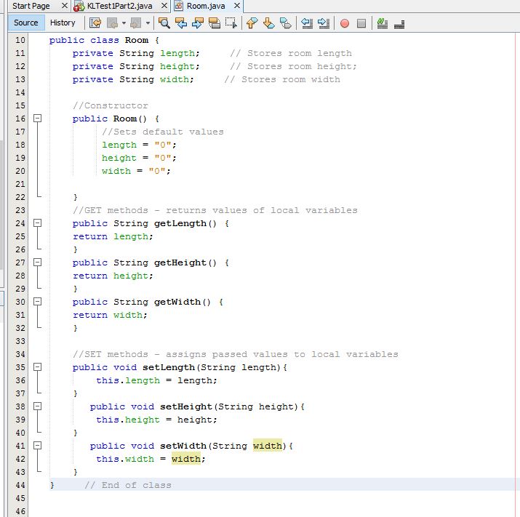Jump to the next search occurrence
The width and height of the screenshot is (520, 517).
point(198,23)
